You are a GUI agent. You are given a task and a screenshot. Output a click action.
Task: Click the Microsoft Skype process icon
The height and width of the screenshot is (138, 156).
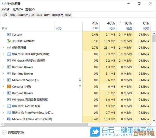pyautogui.click(x=9, y=80)
